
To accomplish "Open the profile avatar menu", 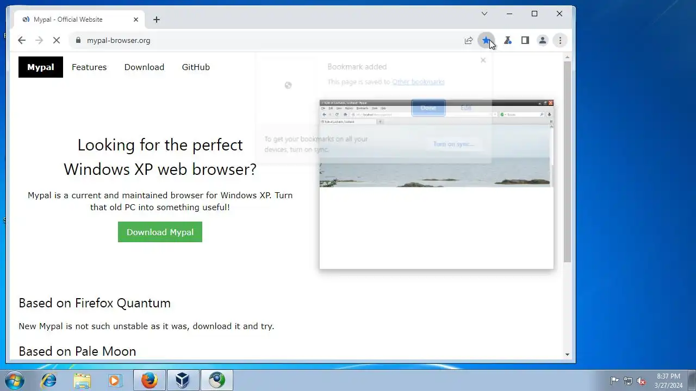I will tap(543, 40).
